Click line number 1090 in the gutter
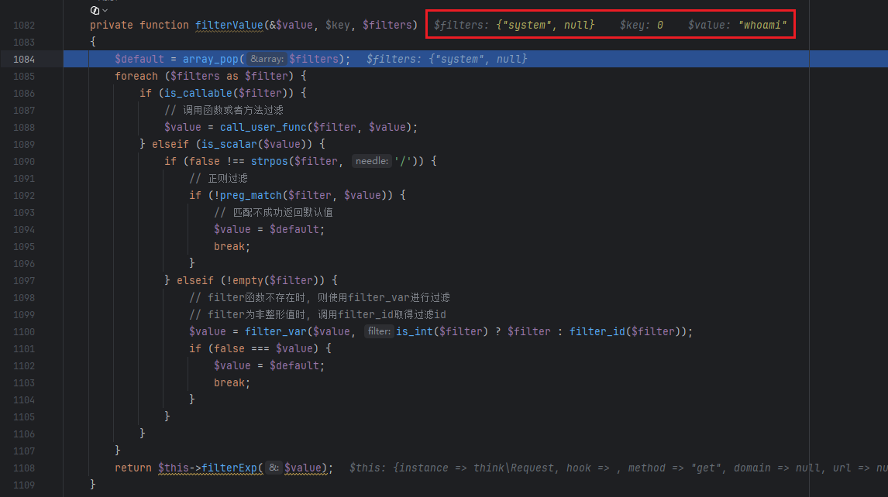Image resolution: width=888 pixels, height=497 pixels. tap(24, 161)
